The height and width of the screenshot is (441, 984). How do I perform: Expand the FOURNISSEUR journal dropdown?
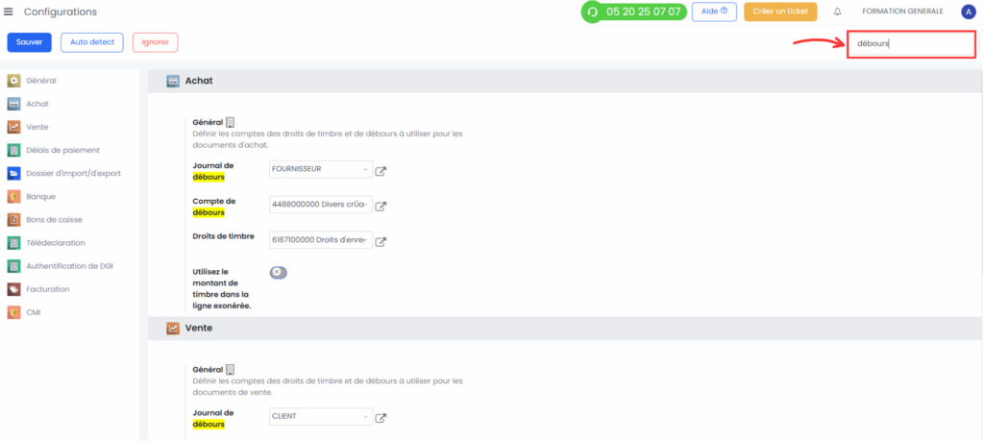coord(321,169)
